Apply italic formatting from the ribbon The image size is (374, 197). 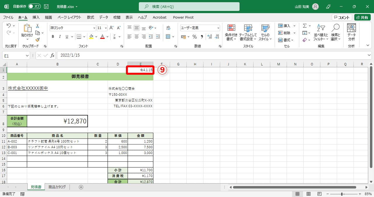tap(59, 36)
